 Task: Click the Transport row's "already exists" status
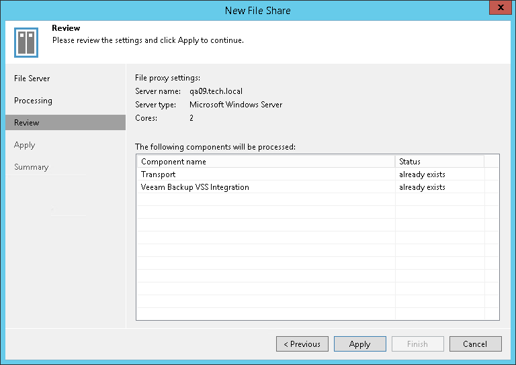click(422, 174)
